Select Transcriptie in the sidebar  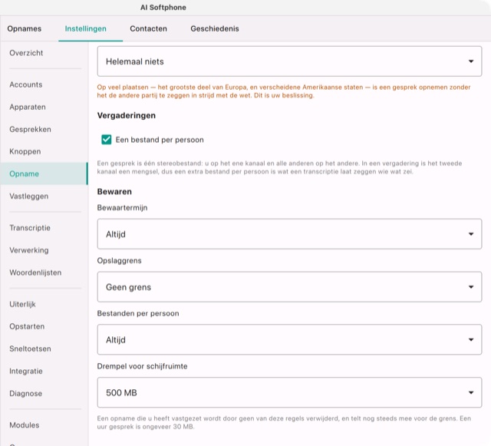click(30, 228)
